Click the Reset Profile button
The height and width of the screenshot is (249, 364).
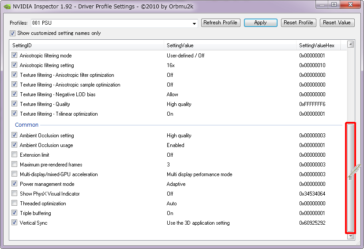tap(298, 23)
